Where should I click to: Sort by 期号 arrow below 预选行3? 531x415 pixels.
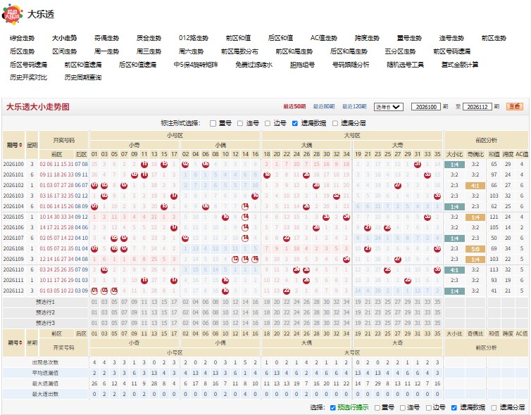[20, 343]
